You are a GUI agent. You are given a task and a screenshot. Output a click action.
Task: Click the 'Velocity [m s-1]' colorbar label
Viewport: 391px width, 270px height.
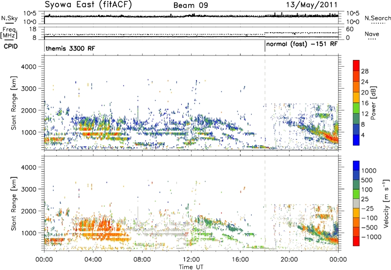(386, 203)
